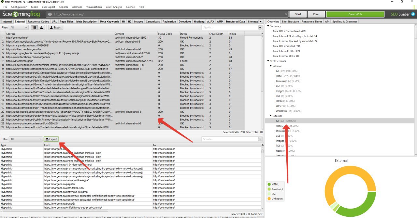The width and height of the screenshot is (417, 218).
Task: Click the Start crawl button
Action: pos(298,14)
